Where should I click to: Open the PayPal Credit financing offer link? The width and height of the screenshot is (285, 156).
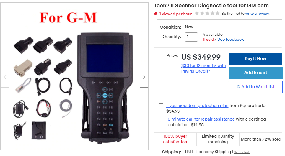click(203, 68)
